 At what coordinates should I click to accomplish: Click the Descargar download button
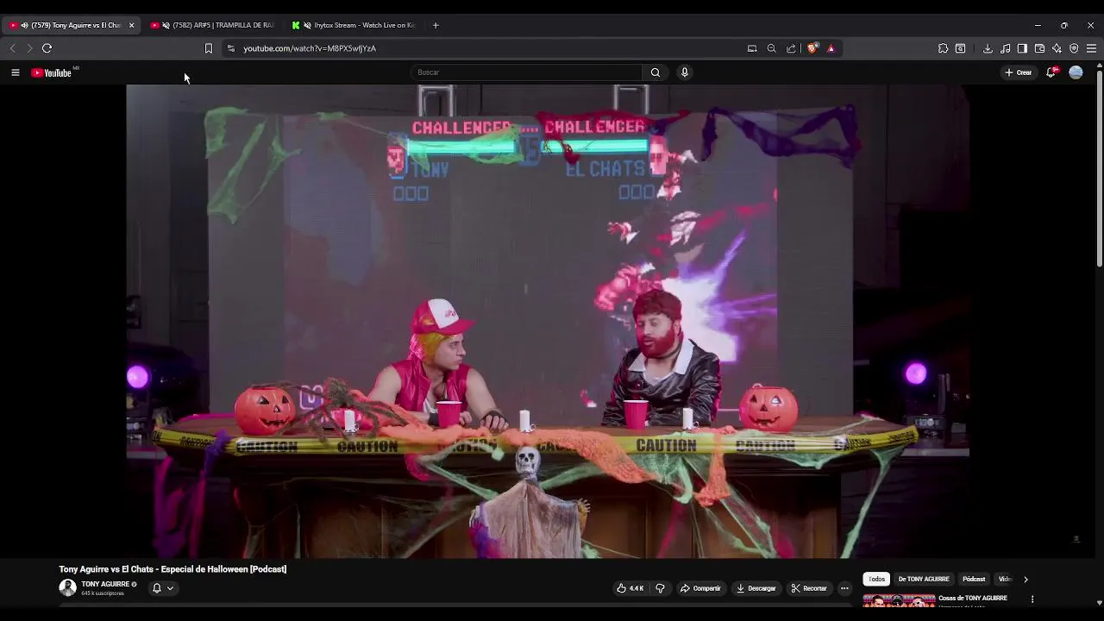[x=756, y=588]
